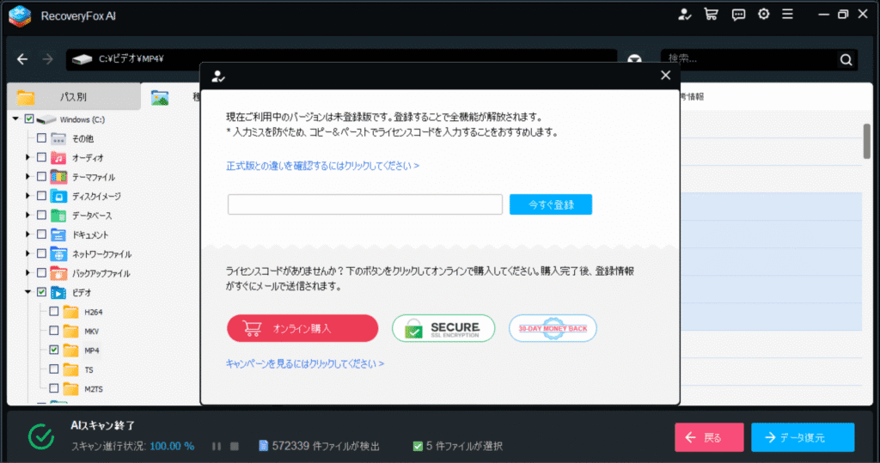This screenshot has height=463, width=880.
Task: Check the M2TS folder checkbox
Action: tap(54, 387)
